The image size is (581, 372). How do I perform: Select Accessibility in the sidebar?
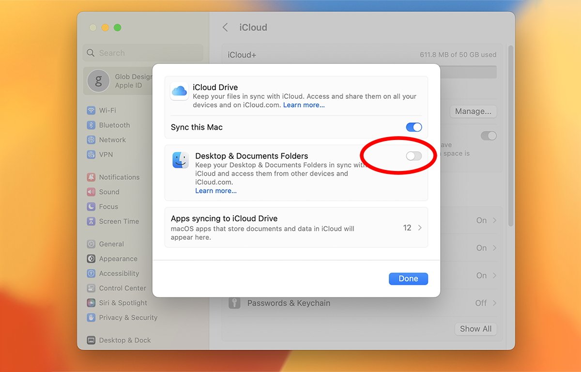[119, 274]
